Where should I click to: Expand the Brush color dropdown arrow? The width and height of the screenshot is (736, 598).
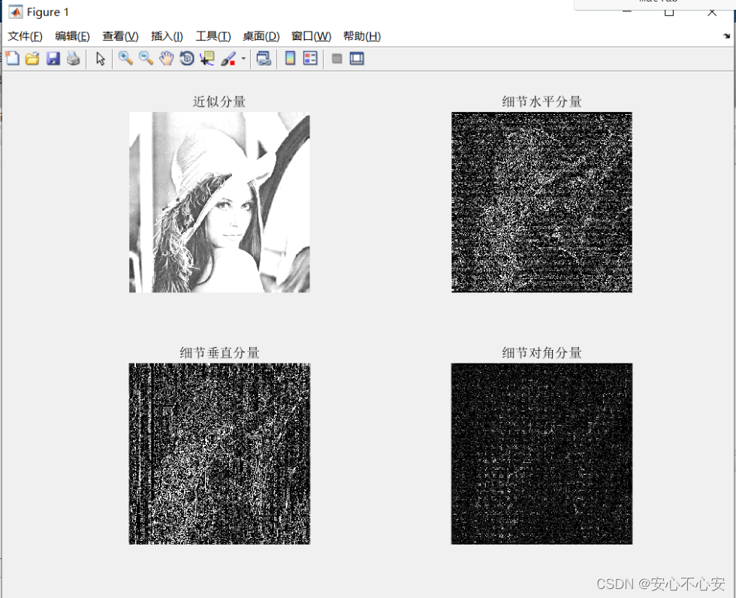pyautogui.click(x=243, y=59)
